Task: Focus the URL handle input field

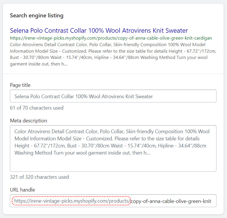Action: (x=113, y=201)
